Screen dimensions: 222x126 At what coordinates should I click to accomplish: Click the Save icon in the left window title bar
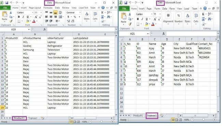pyautogui.click(x=6, y=2)
